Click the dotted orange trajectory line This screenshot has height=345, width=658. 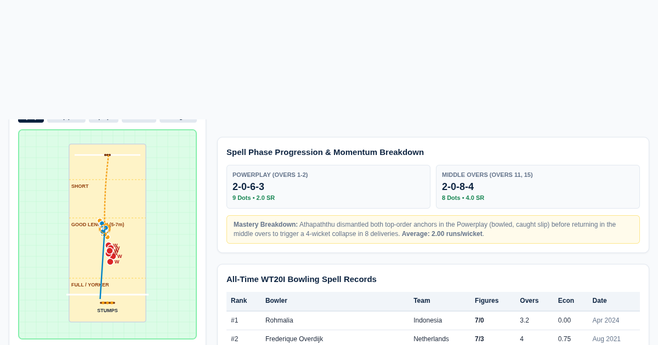[106, 189]
